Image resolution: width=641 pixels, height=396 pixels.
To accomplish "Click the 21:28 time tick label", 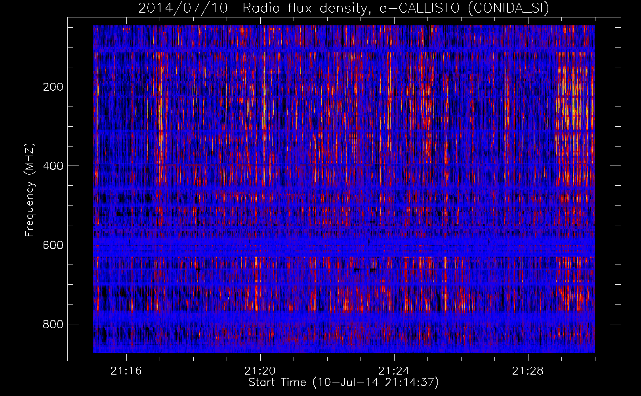I will (x=528, y=371).
